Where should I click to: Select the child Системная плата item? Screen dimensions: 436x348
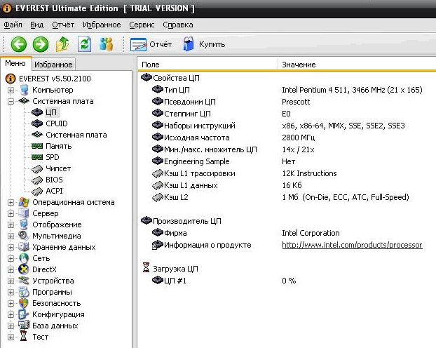pyautogui.click(x=76, y=135)
